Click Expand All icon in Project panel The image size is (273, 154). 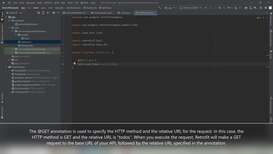coord(43,13)
